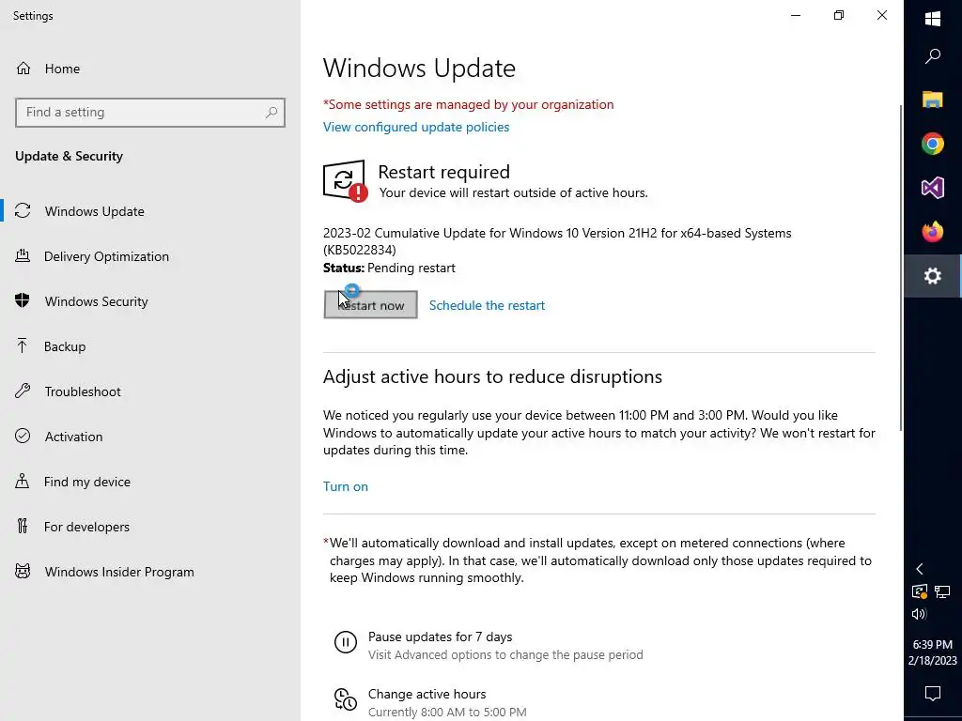Click the volume speaker tray icon
This screenshot has width=962, height=721.
(919, 614)
